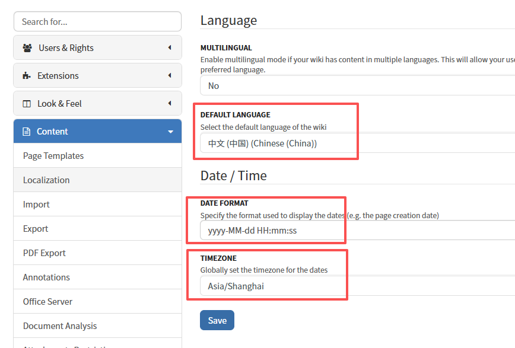Open Export in the sidebar
The width and height of the screenshot is (515, 348).
pyautogui.click(x=97, y=228)
